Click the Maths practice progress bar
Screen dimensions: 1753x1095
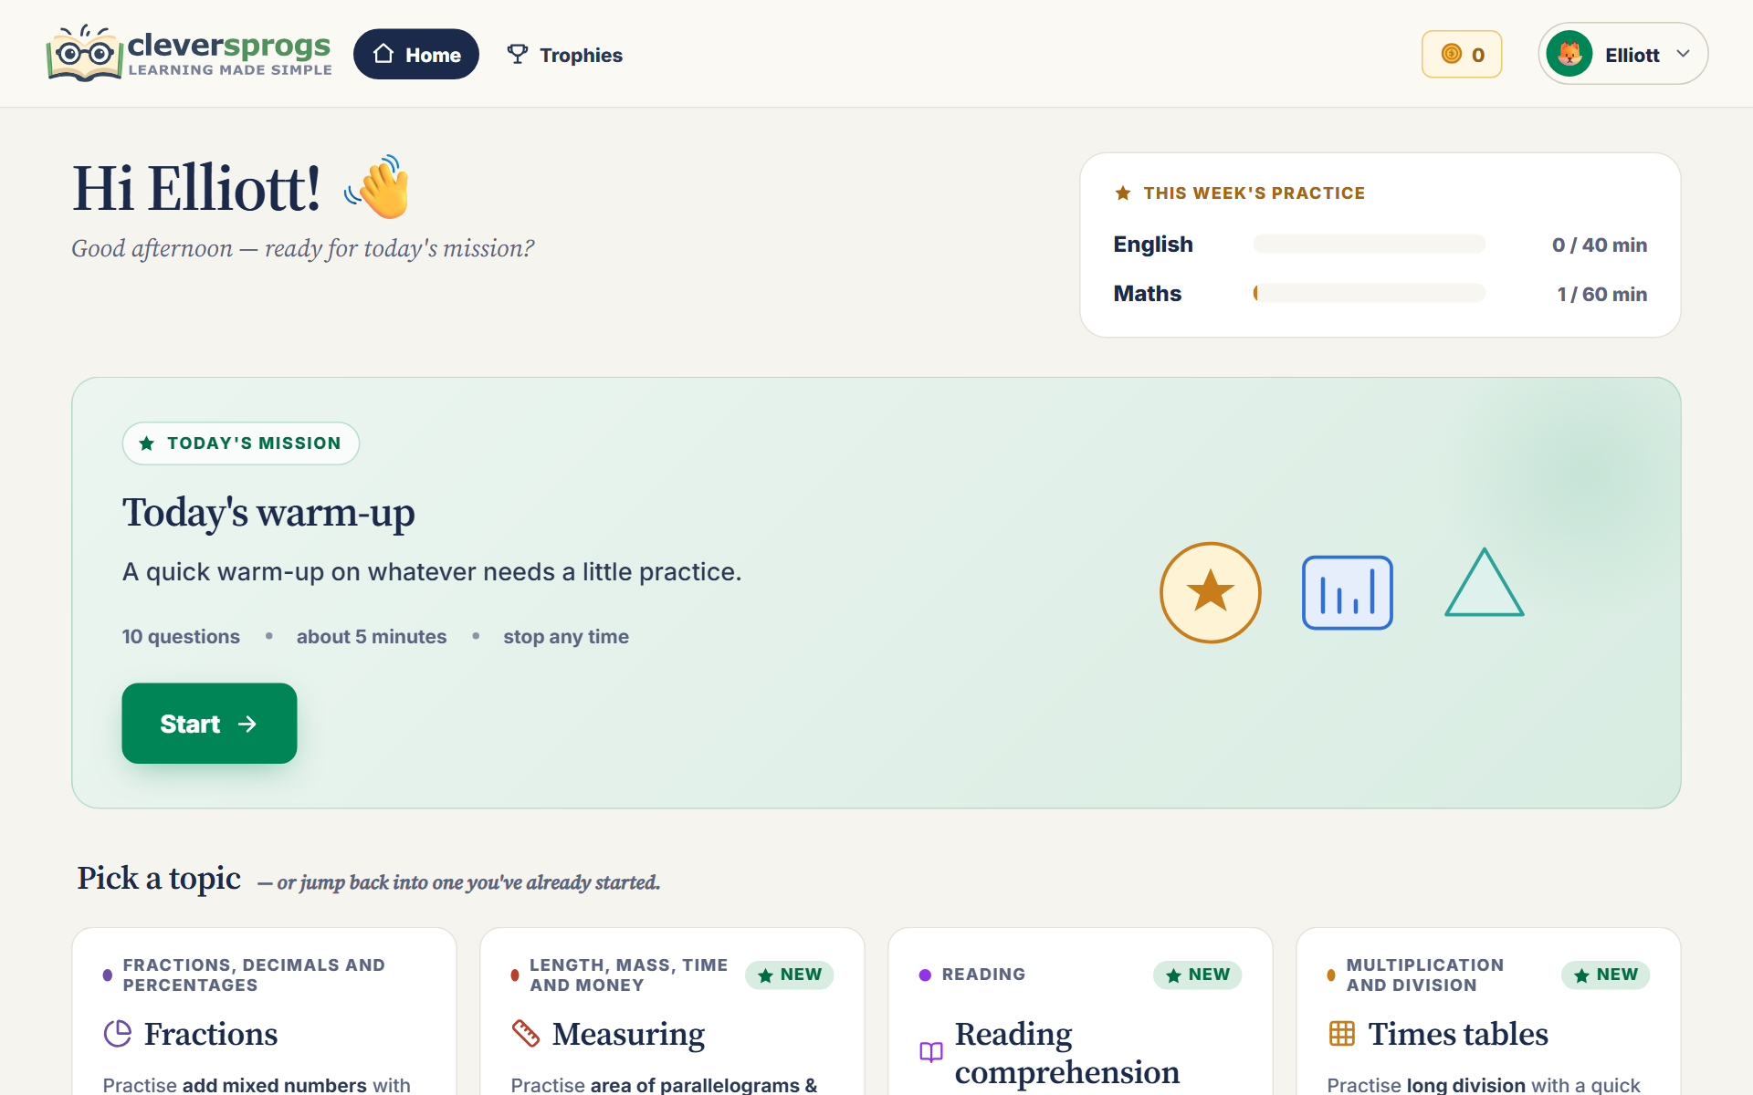pyautogui.click(x=1369, y=293)
